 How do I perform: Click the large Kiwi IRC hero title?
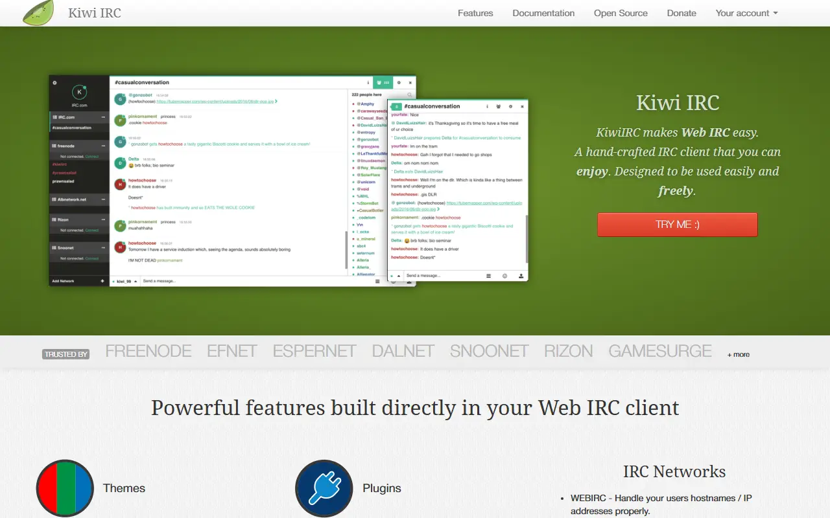pyautogui.click(x=678, y=103)
